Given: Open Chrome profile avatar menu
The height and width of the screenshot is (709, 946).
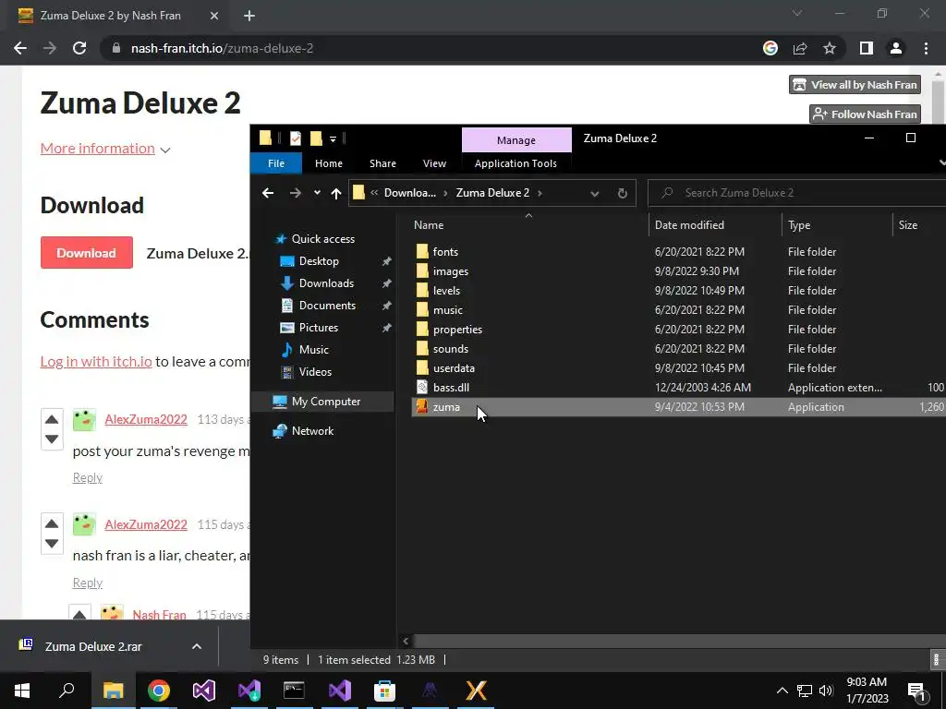Looking at the screenshot, I should pyautogui.click(x=896, y=48).
